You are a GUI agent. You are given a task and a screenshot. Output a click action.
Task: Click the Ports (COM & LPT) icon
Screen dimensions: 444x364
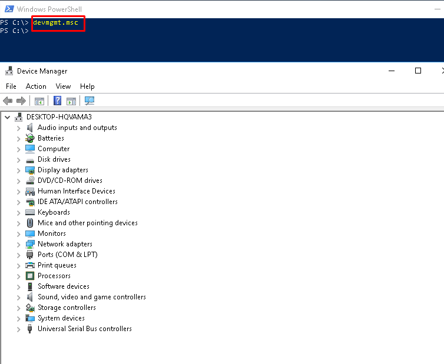pyautogui.click(x=29, y=255)
